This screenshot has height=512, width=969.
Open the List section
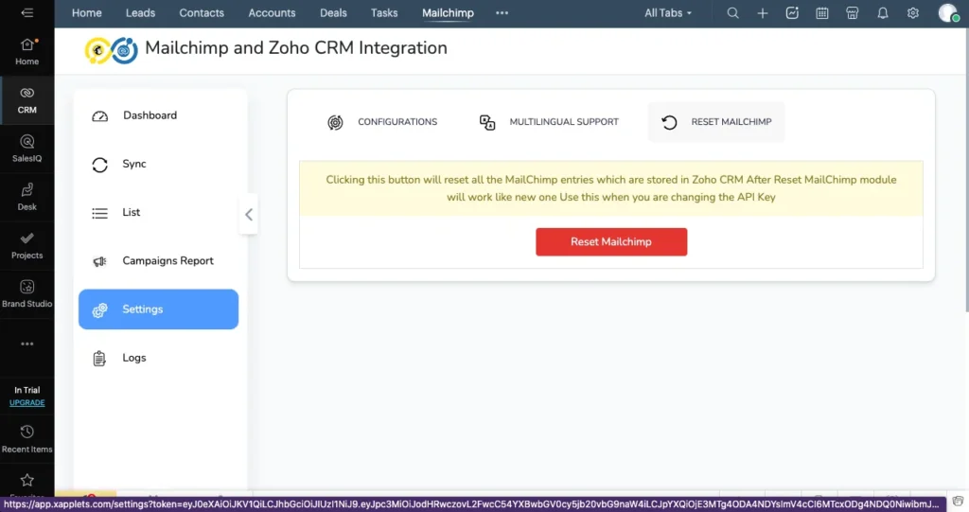click(x=158, y=213)
